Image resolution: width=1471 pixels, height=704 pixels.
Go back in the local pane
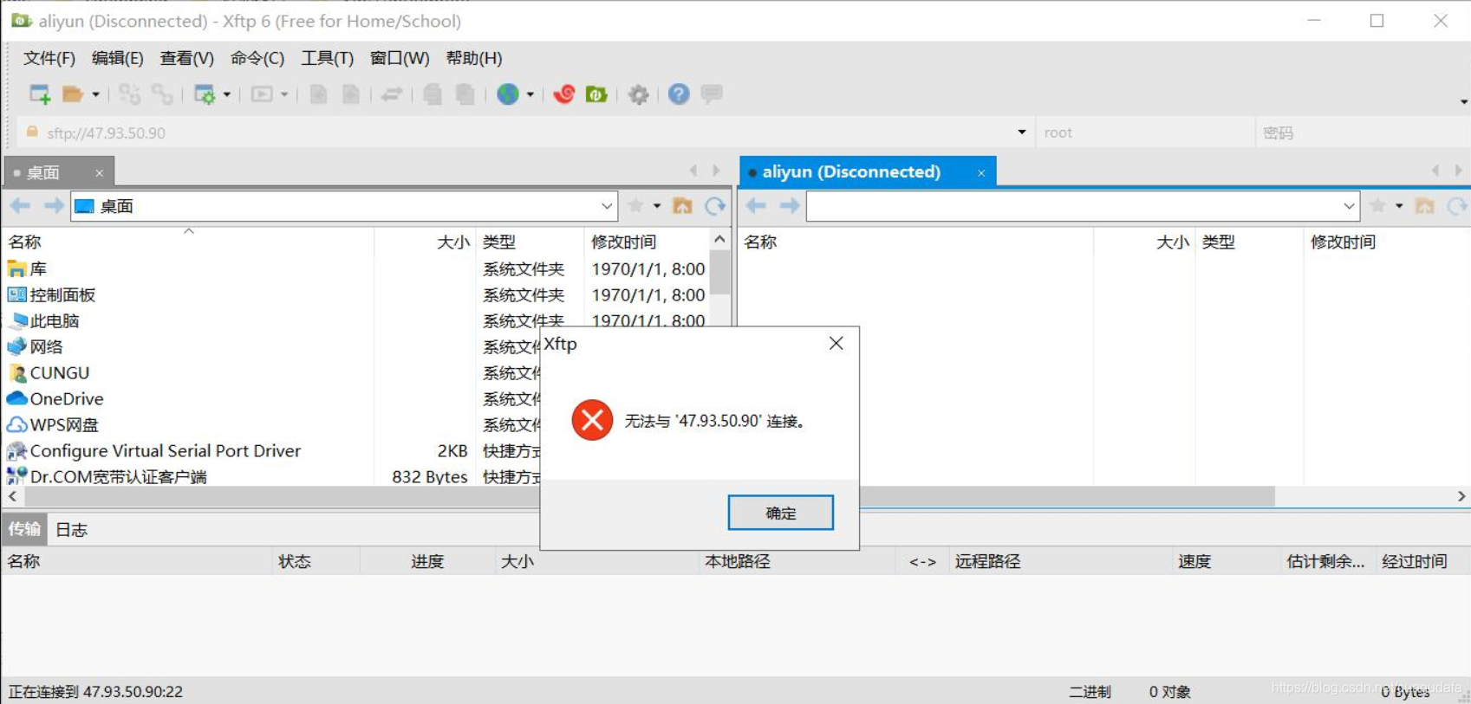pos(20,205)
